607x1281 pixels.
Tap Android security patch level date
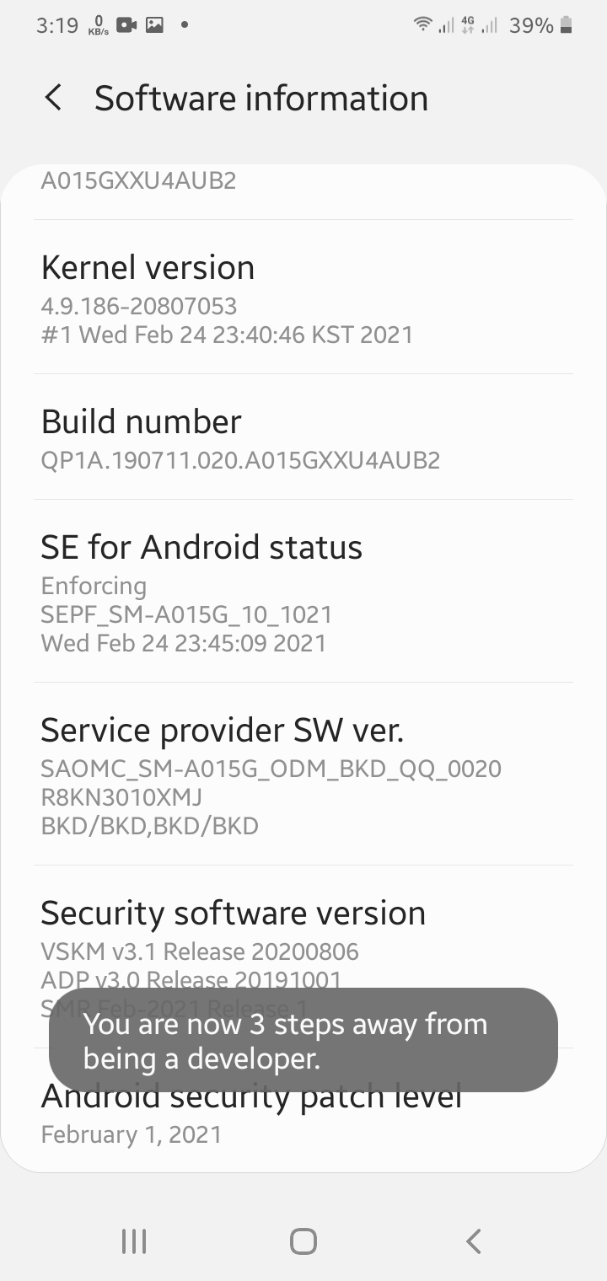(x=132, y=1134)
